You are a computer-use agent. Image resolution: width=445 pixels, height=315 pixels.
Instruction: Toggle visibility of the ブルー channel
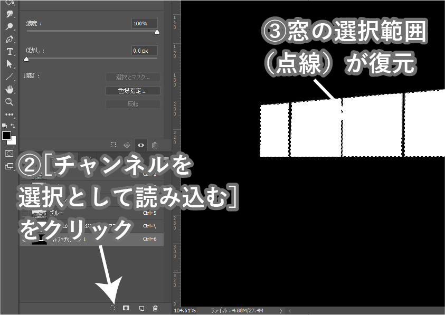pyautogui.click(x=25, y=213)
